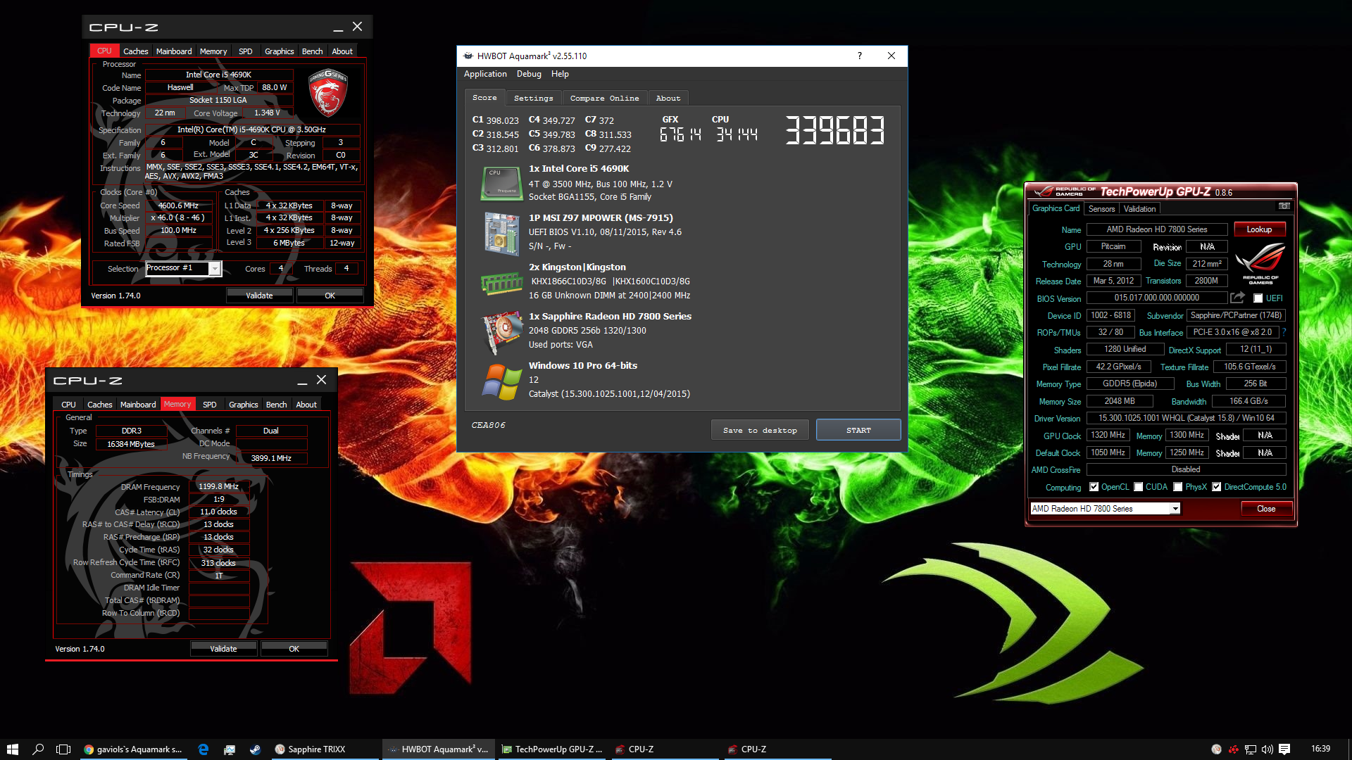Open the About tab in Aquamark
The width and height of the screenshot is (1352, 760).
point(668,99)
